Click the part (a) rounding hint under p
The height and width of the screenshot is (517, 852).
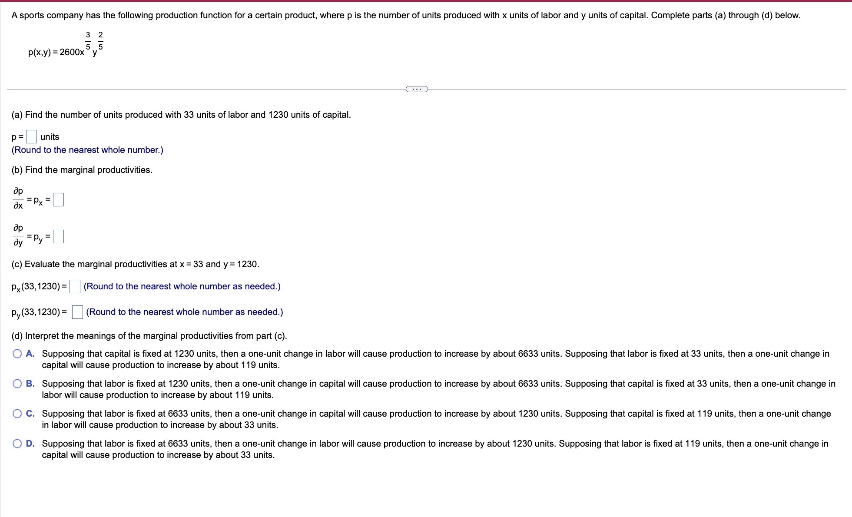[x=87, y=150]
